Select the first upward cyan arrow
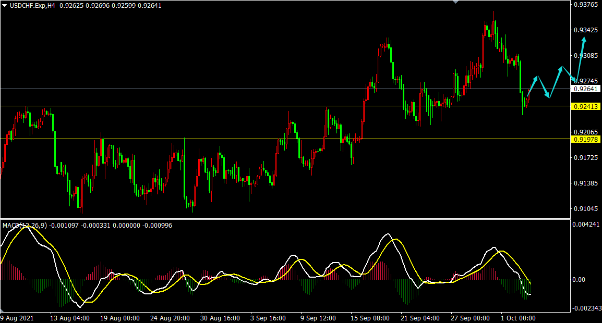602x323 pixels. [533, 85]
